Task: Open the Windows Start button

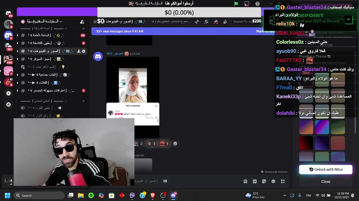Action: [8, 195]
